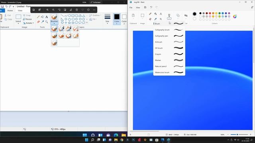Select the Magnifier tool in new Paint
255x143 pixels.
click(161, 19)
